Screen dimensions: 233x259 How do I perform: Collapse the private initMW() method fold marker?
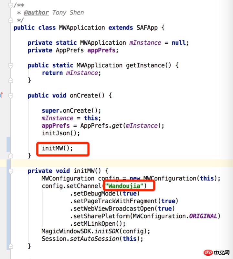pos(11,171)
